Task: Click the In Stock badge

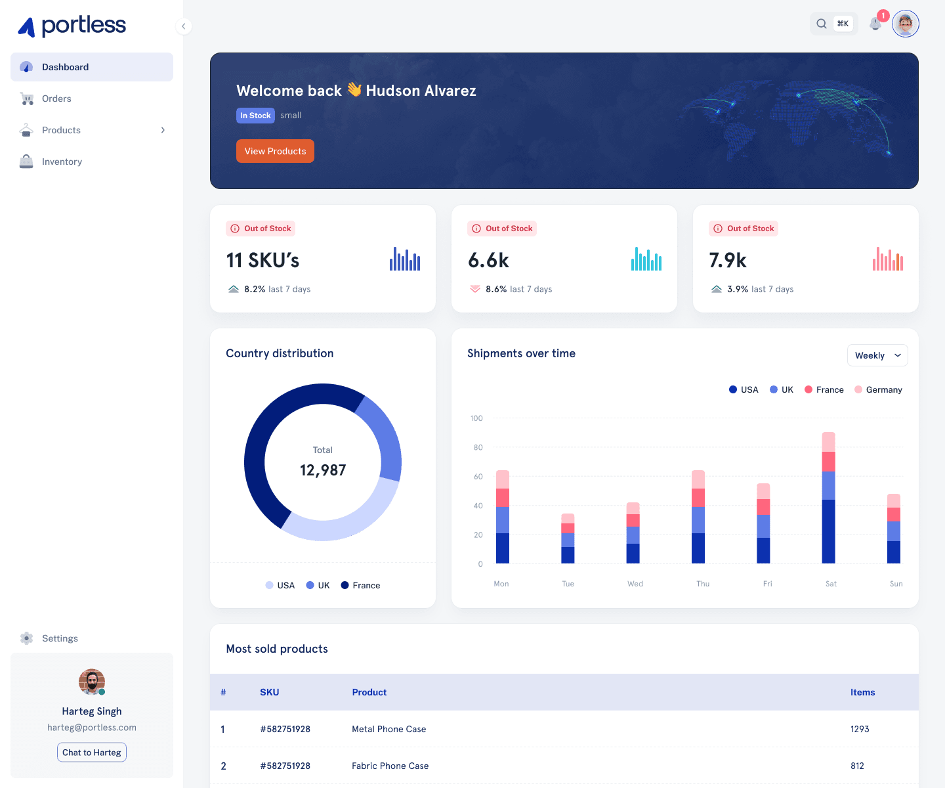Action: coord(255,116)
